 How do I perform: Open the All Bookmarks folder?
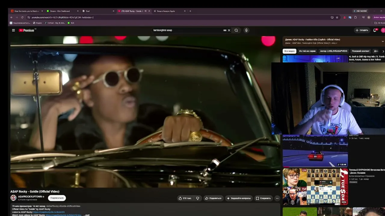[x=380, y=23]
